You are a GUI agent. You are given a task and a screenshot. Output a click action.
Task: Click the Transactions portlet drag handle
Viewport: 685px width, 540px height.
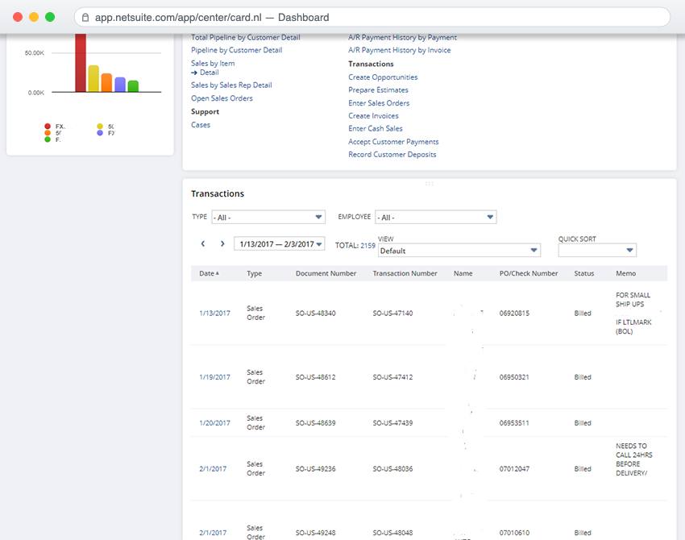[429, 184]
